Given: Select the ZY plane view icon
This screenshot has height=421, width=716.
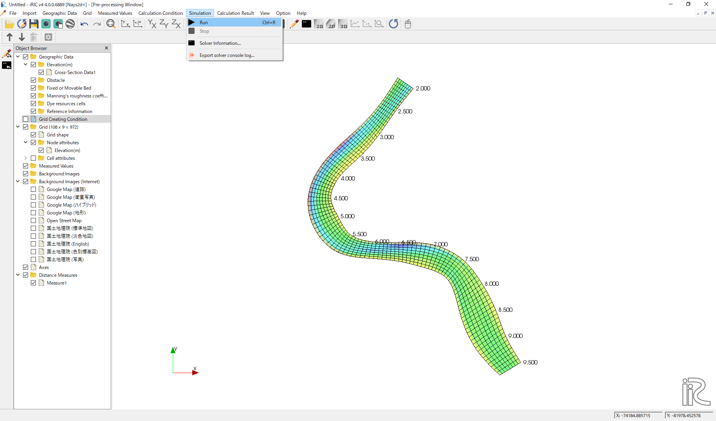Looking at the screenshot, I should point(164,24).
